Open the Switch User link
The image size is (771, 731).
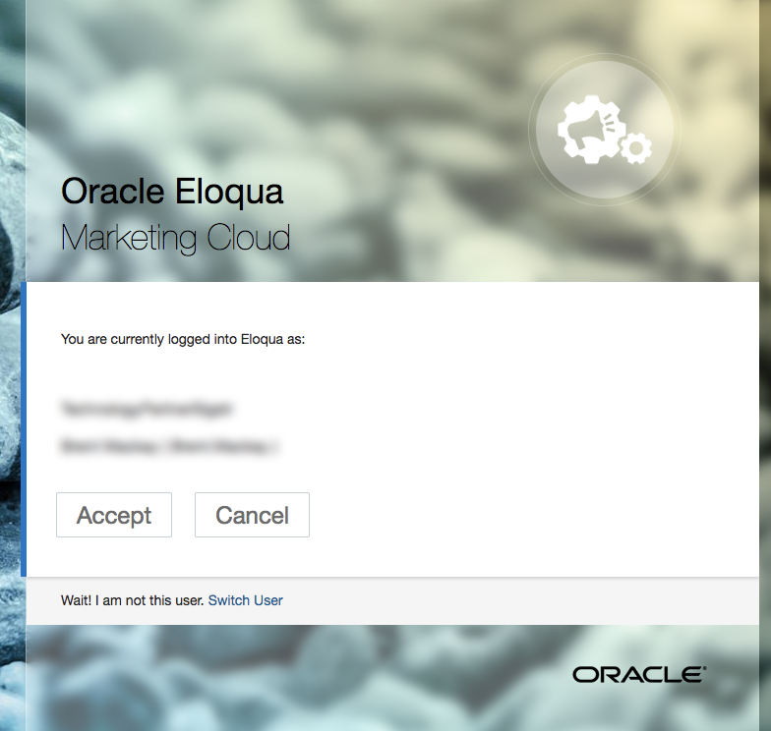[x=246, y=600]
